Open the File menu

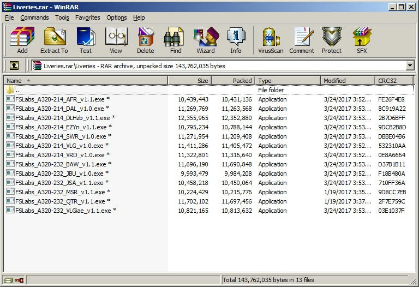(x=9, y=17)
